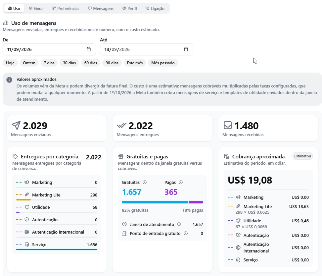
Task: Select the Hoje date range
Action: 10,63
